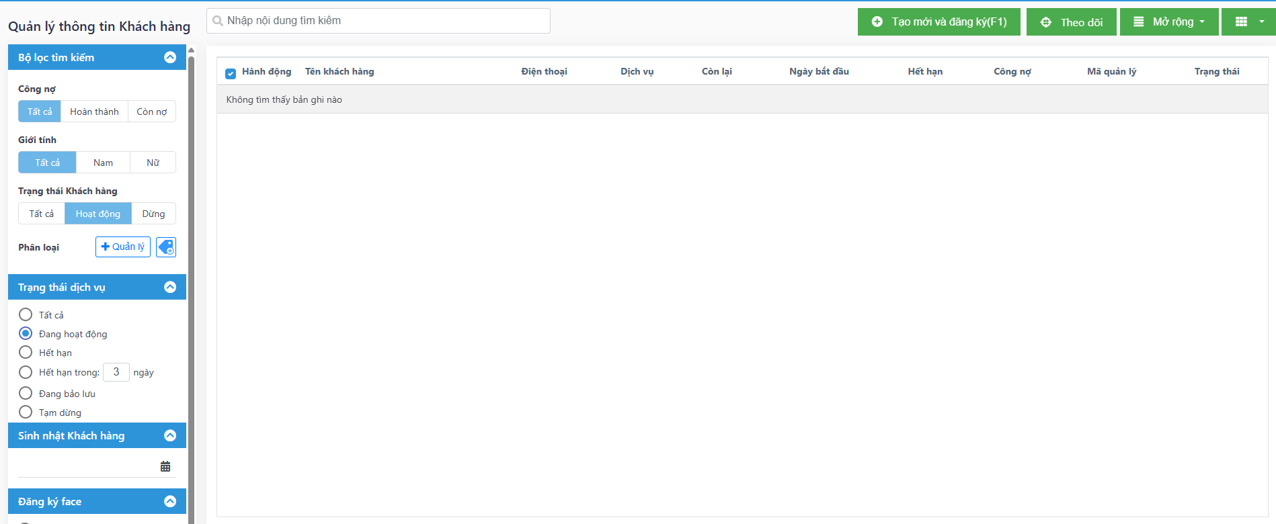
Task: Filter gender by Nam
Action: [103, 163]
